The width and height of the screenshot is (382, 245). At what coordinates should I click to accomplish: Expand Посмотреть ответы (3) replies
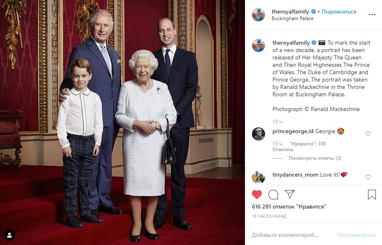315,158
